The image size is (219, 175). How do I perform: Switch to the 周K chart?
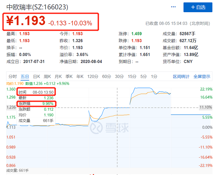coord(47,76)
